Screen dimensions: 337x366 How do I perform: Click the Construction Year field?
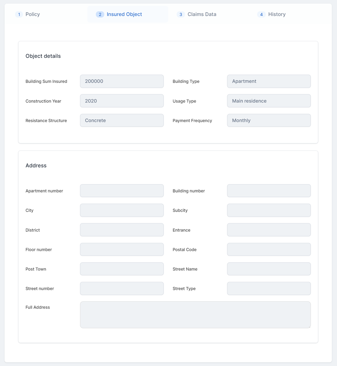point(122,101)
